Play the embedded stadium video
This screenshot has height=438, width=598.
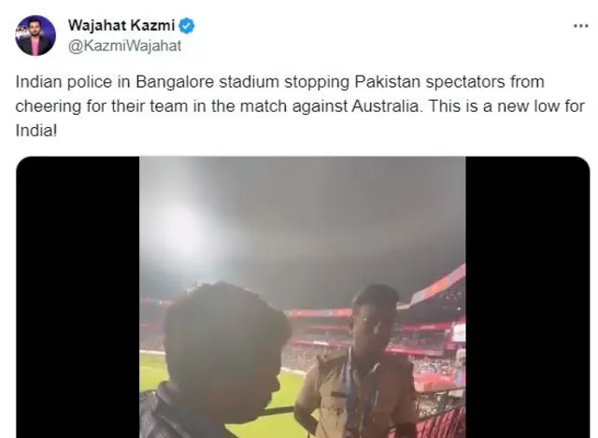303,297
